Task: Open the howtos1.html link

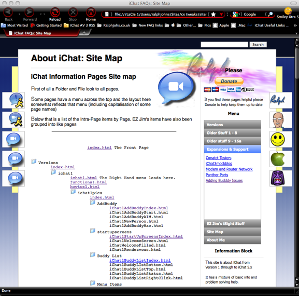Action: pyautogui.click(x=84, y=186)
